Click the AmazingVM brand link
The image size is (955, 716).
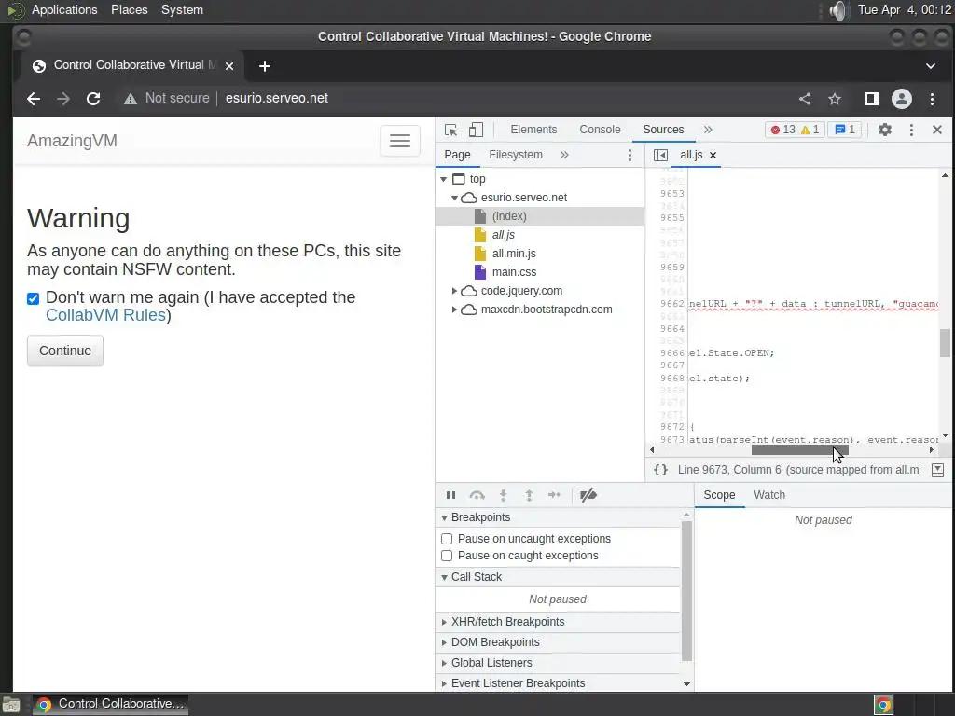(x=72, y=141)
